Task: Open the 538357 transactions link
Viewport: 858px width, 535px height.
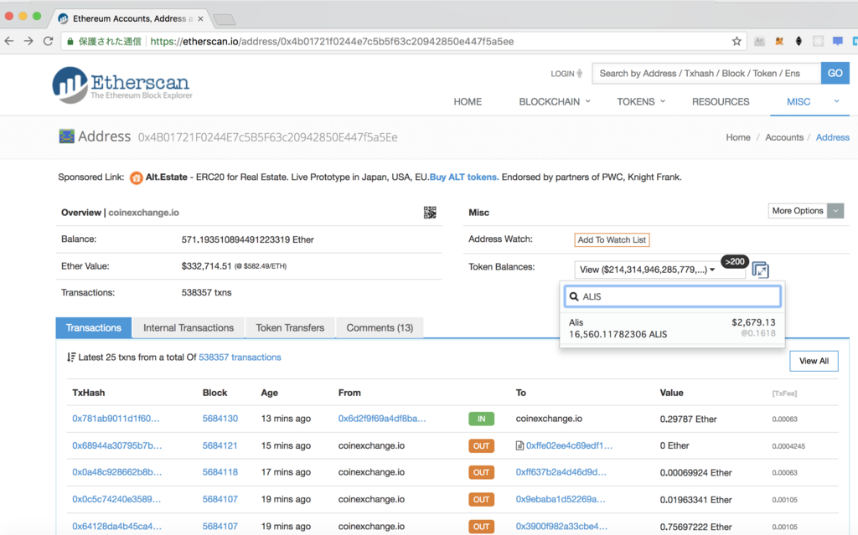Action: tap(240, 358)
